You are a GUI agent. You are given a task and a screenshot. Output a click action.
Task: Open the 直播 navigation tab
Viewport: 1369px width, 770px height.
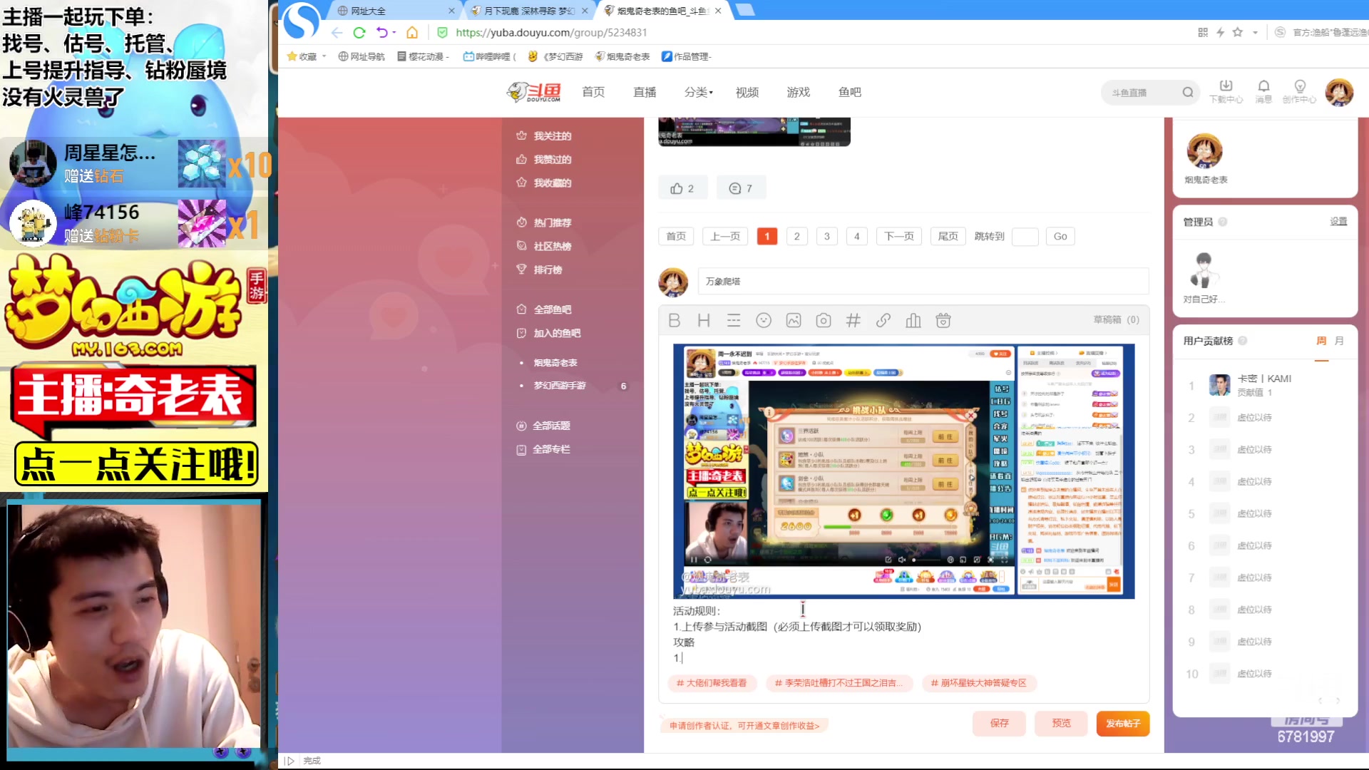tap(645, 92)
